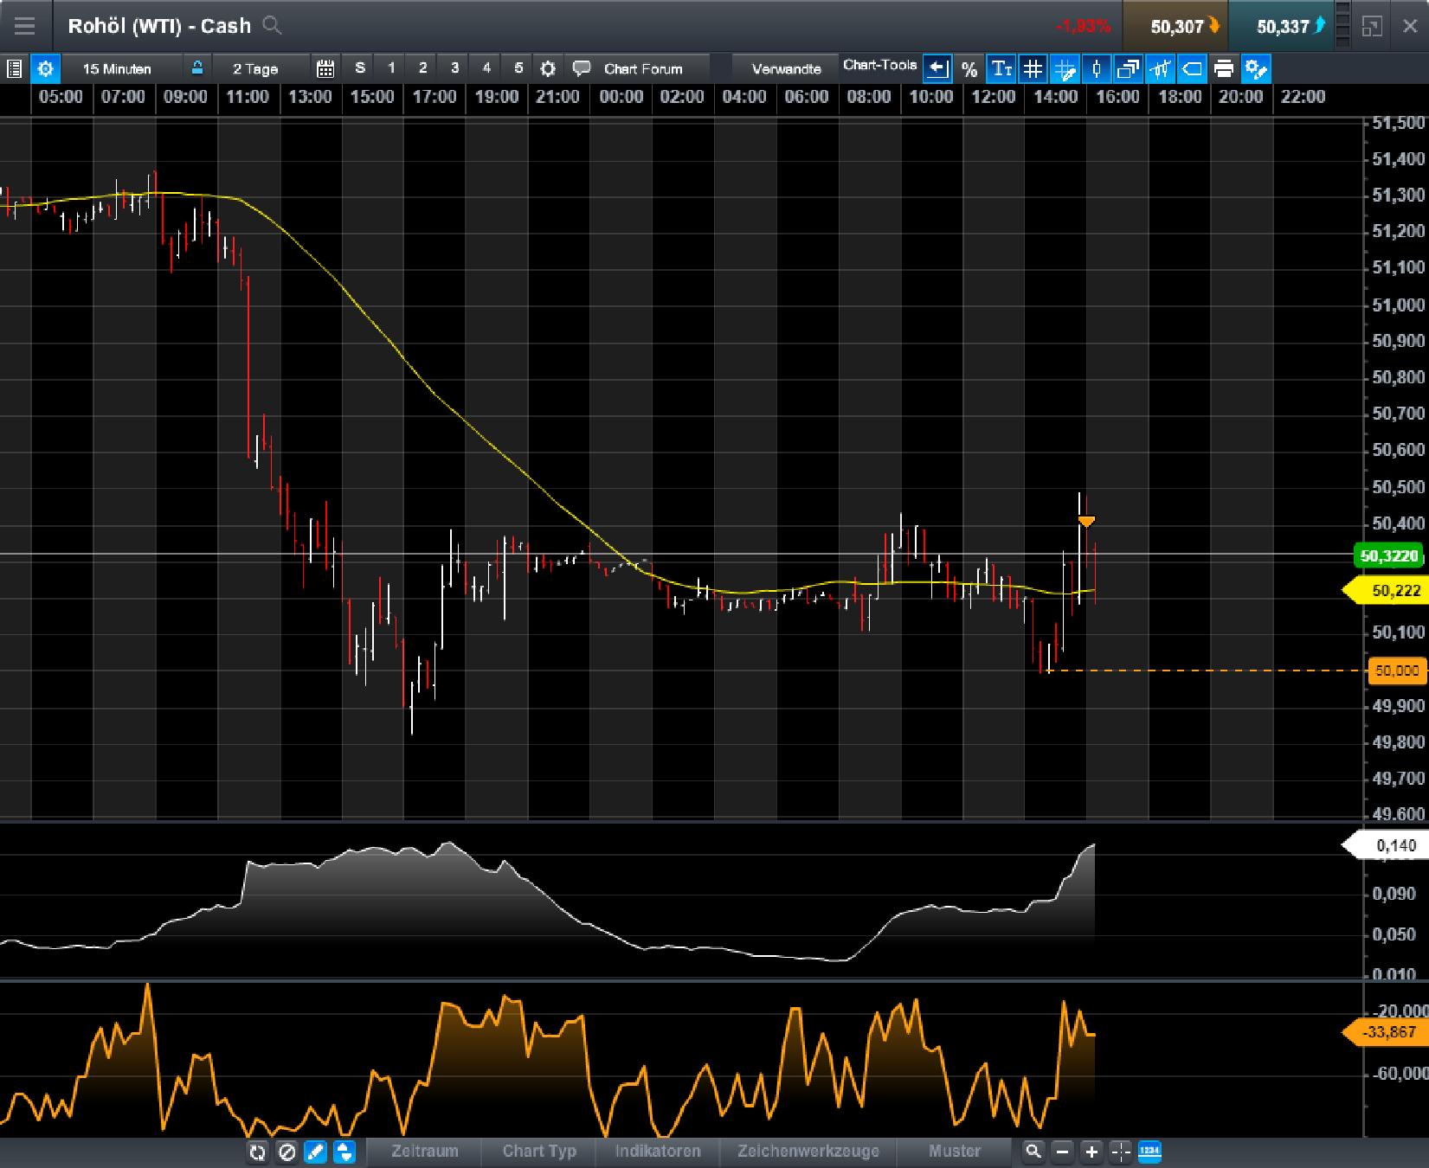Click the calendar date picker icon

pyautogui.click(x=325, y=67)
